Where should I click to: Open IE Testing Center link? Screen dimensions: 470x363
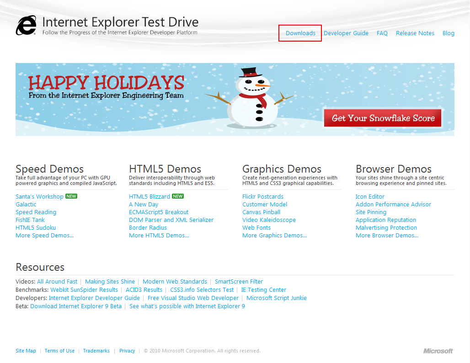click(x=264, y=289)
